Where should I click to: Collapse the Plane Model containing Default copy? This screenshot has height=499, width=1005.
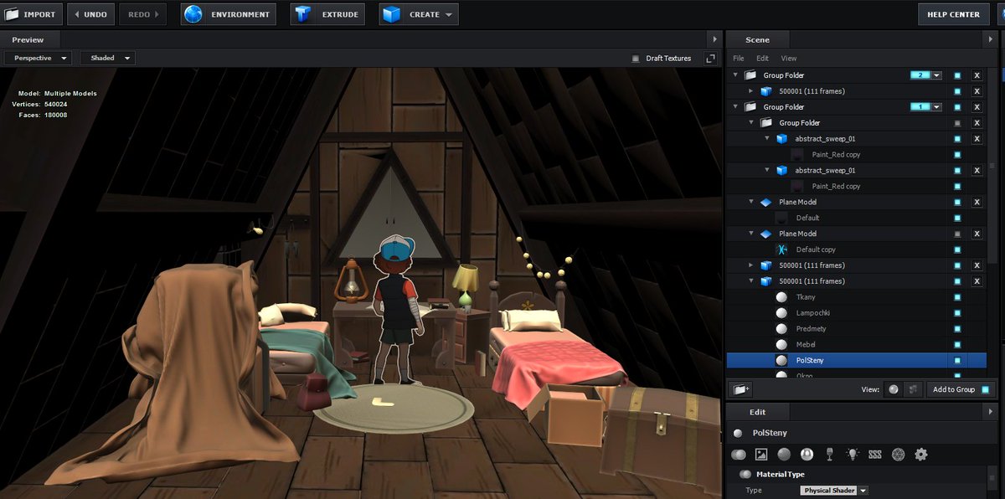(751, 234)
